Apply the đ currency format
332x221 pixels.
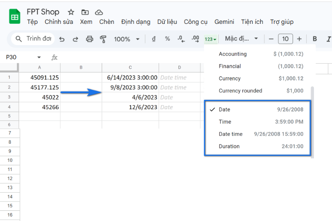pos(154,39)
